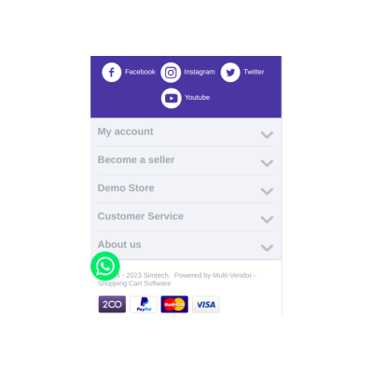Expand About us chevron arrow

[x=267, y=248]
